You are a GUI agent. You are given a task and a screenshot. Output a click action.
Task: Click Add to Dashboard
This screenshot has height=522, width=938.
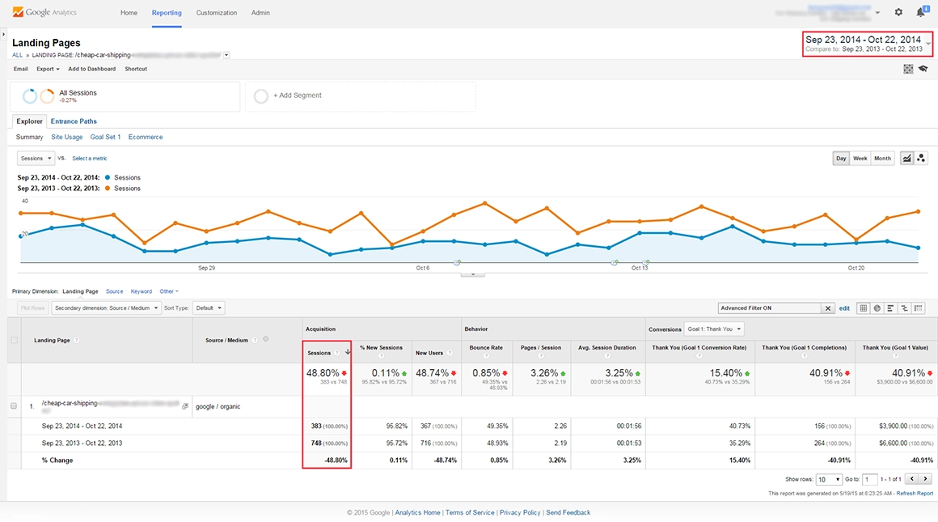coord(91,69)
